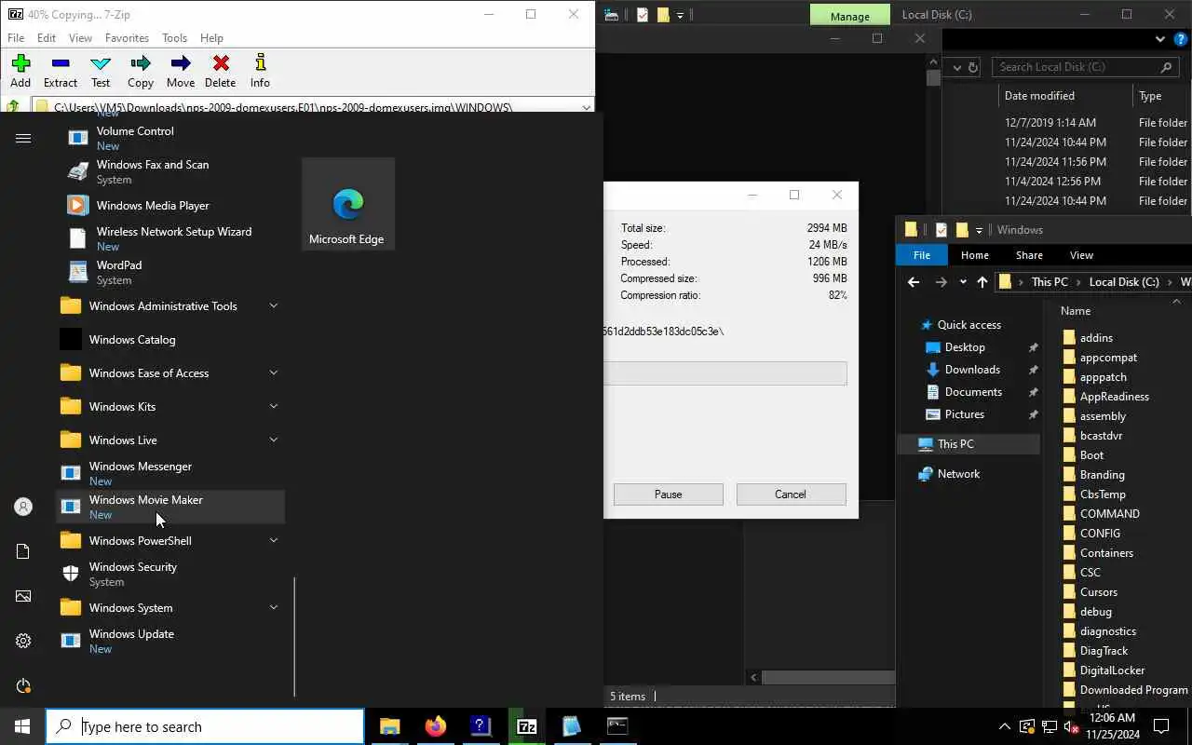Viewport: 1192px width, 745px height.
Task: Click the Add icon in 7-Zip toolbar
Action: coord(20,63)
